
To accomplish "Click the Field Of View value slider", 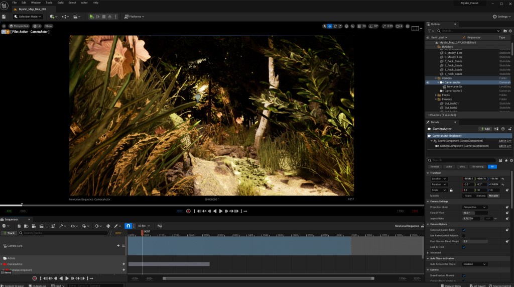I will [x=474, y=213].
